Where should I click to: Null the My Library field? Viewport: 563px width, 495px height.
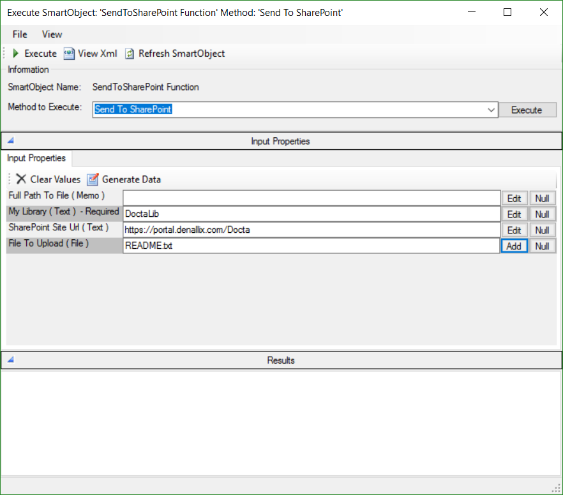click(542, 214)
